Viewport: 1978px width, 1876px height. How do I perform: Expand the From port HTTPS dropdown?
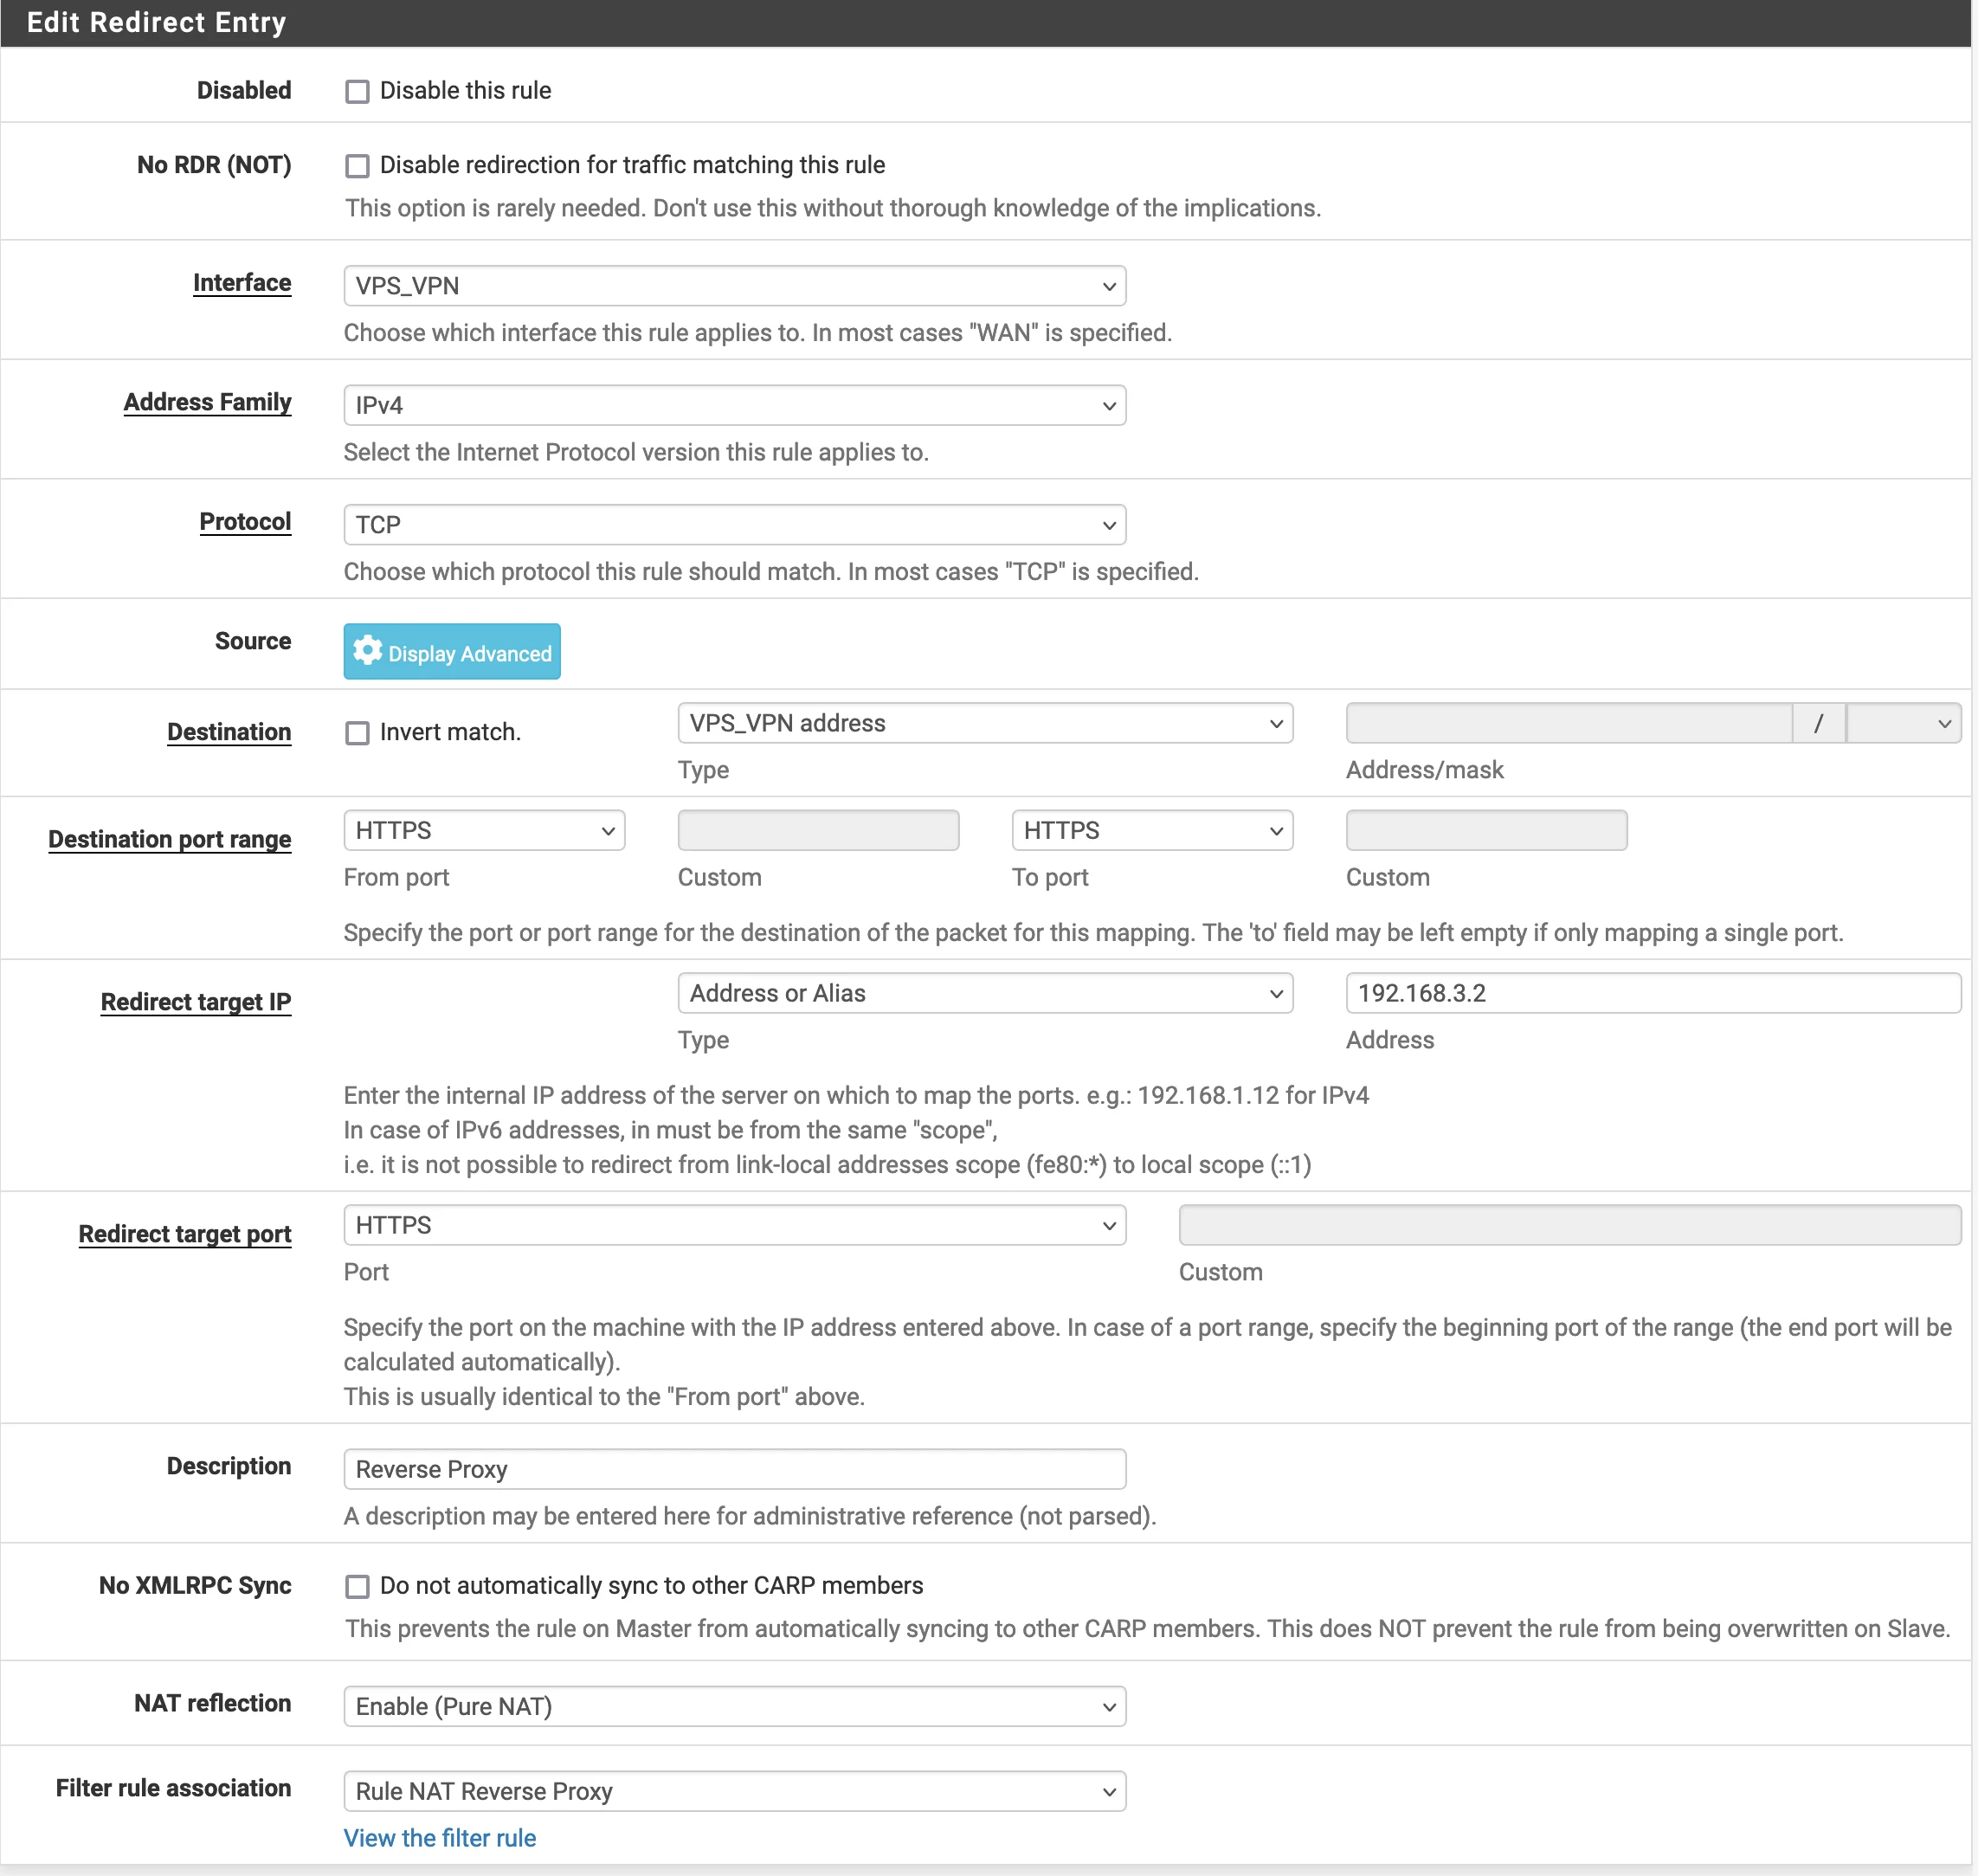[x=484, y=831]
